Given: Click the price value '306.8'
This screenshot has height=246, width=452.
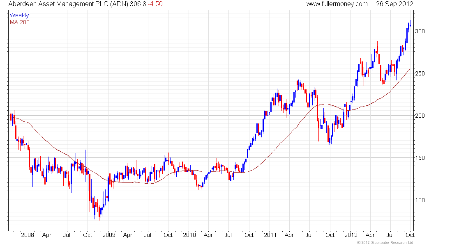Looking at the screenshot, I should coord(138,4).
